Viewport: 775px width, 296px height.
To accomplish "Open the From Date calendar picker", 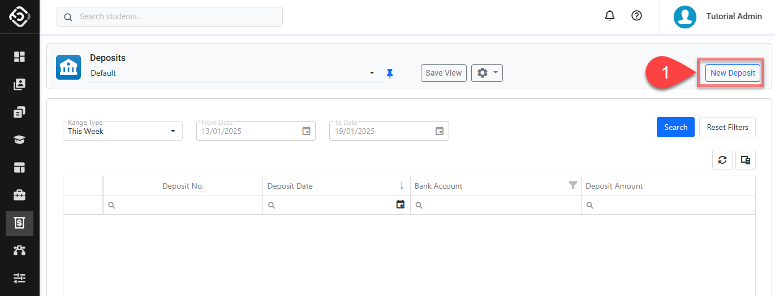I will pyautogui.click(x=306, y=131).
